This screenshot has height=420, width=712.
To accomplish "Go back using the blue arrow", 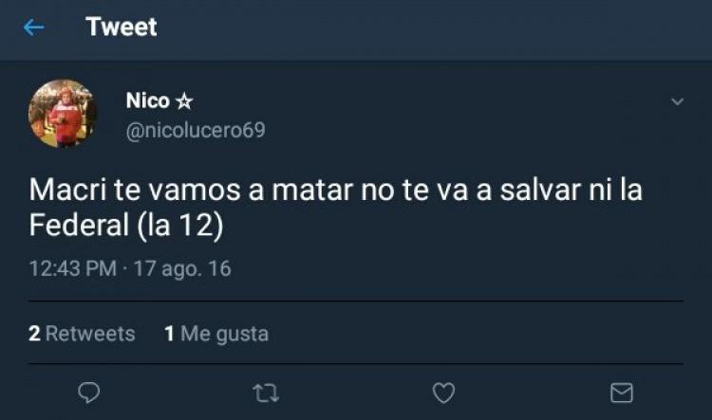I will pos(33,27).
